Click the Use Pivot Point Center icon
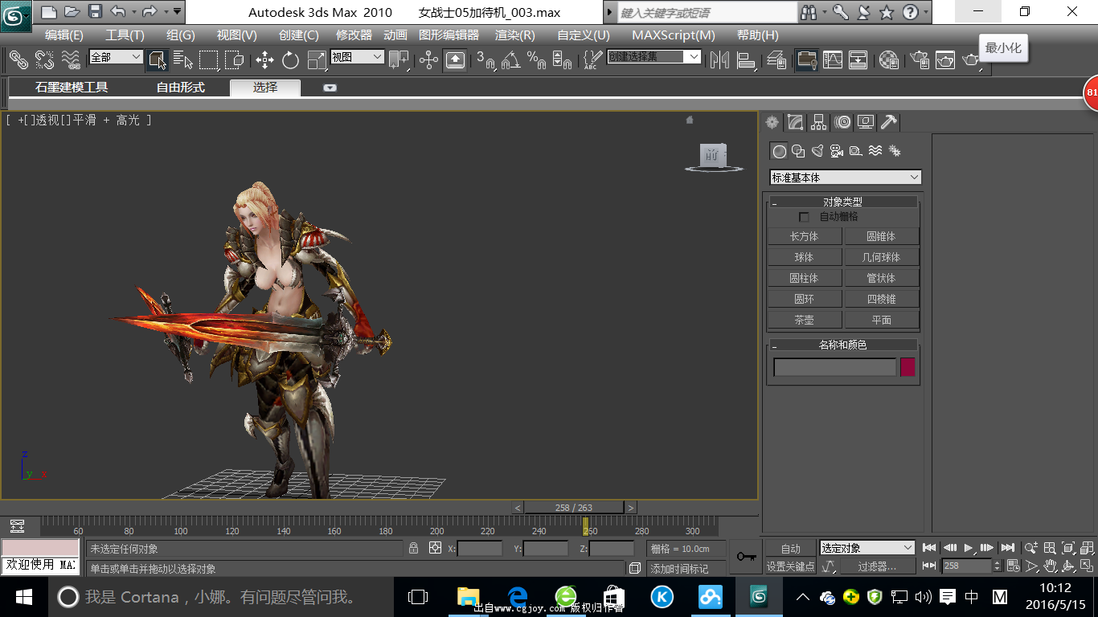1098x617 pixels. point(399,59)
